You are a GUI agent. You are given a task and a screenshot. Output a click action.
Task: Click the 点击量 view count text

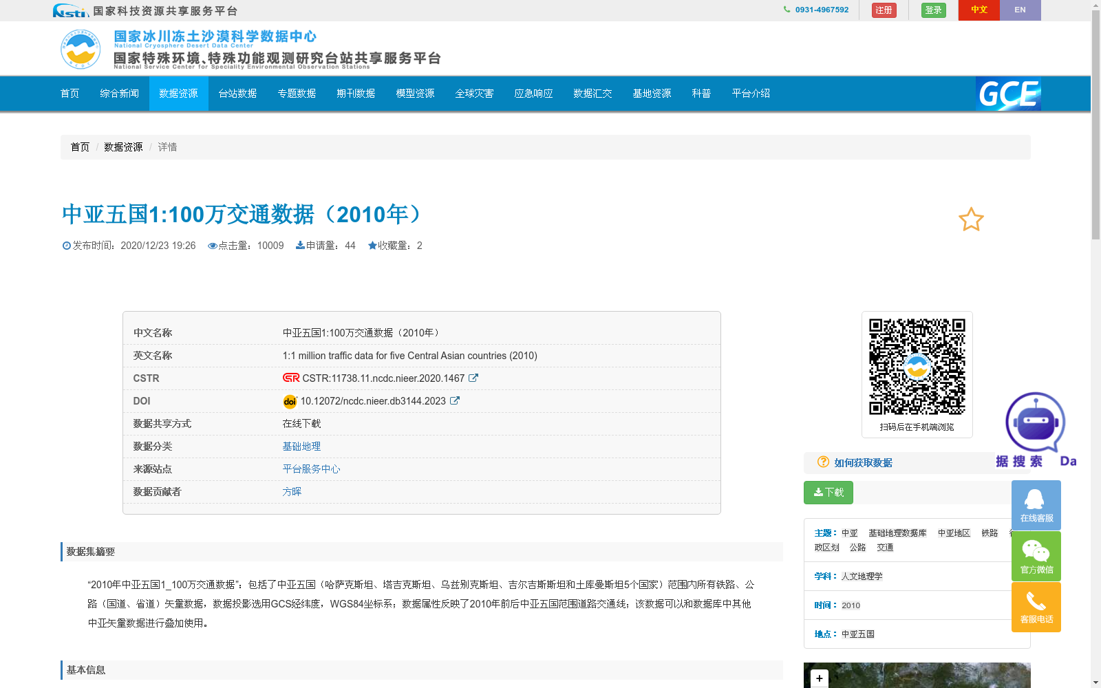tap(246, 246)
